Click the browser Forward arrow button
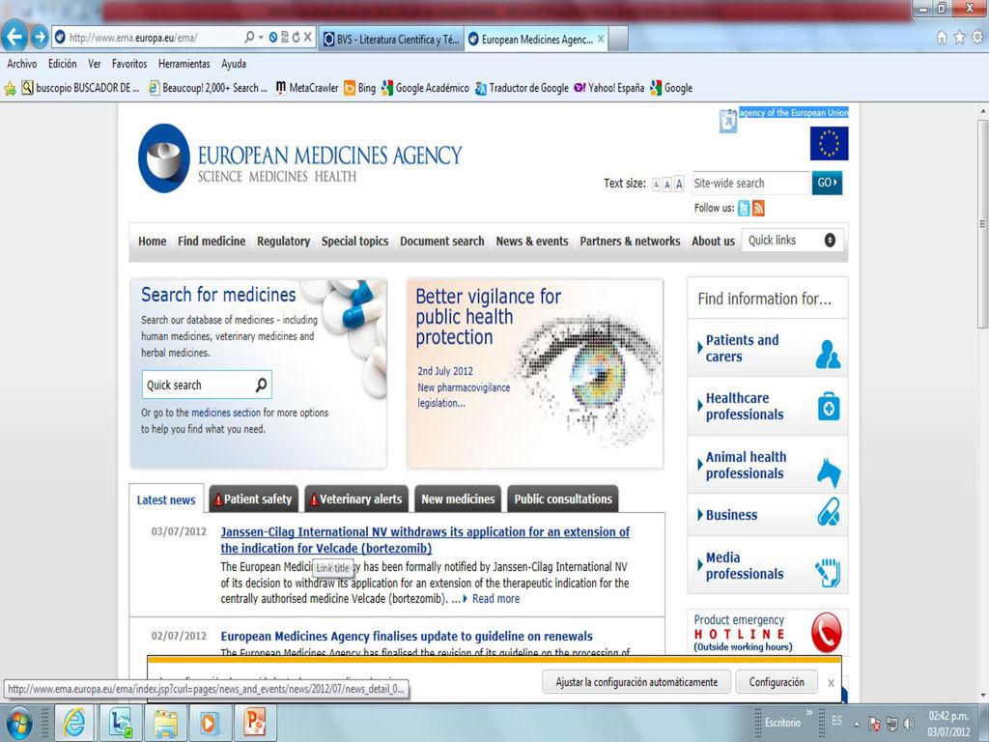The width and height of the screenshot is (989, 742). tap(40, 38)
